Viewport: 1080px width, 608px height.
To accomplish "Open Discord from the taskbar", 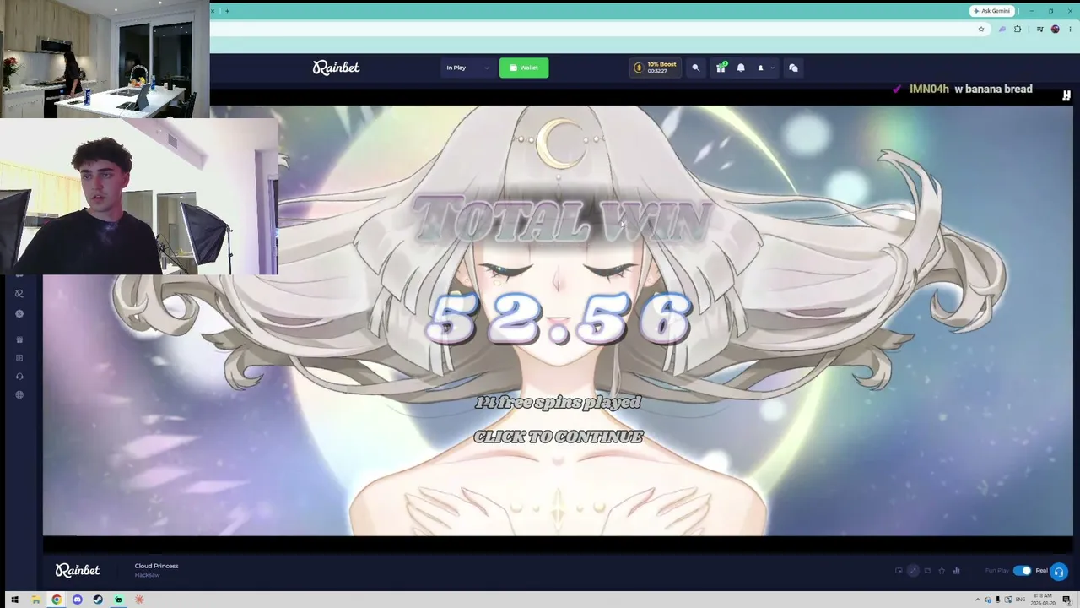I will coord(78,600).
